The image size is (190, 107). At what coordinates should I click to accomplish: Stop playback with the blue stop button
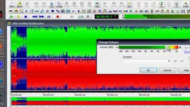pyautogui.click(x=26, y=17)
